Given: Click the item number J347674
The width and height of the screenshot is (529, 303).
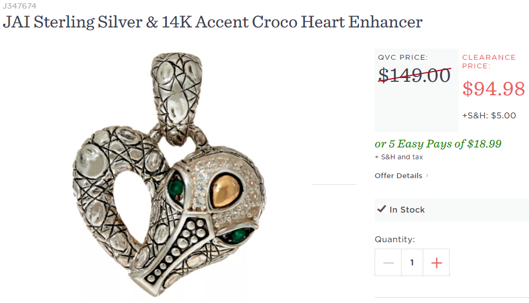Looking at the screenshot, I should [20, 5].
